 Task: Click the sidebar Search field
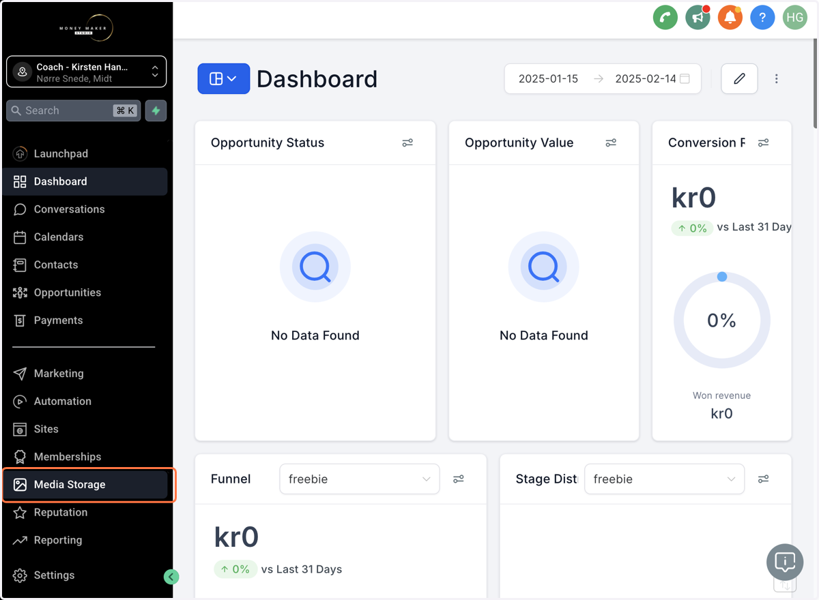(x=73, y=110)
